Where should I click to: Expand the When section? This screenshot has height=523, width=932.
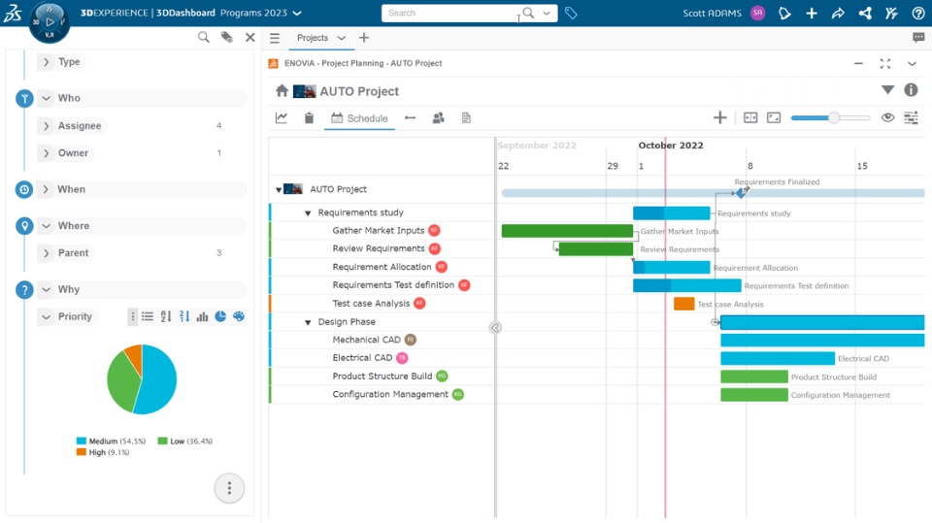coord(47,189)
